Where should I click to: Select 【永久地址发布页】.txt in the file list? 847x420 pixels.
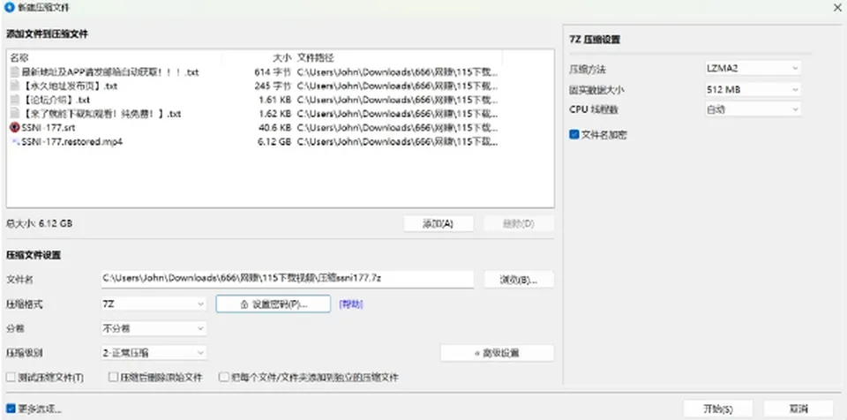click(x=70, y=86)
